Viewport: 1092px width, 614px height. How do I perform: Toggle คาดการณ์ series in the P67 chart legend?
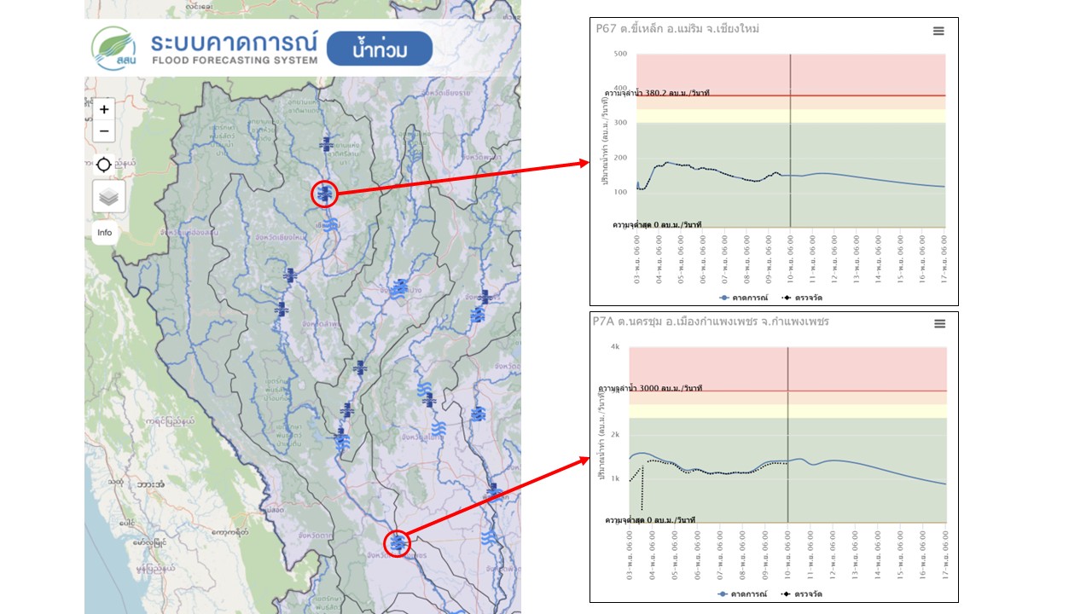click(x=744, y=298)
